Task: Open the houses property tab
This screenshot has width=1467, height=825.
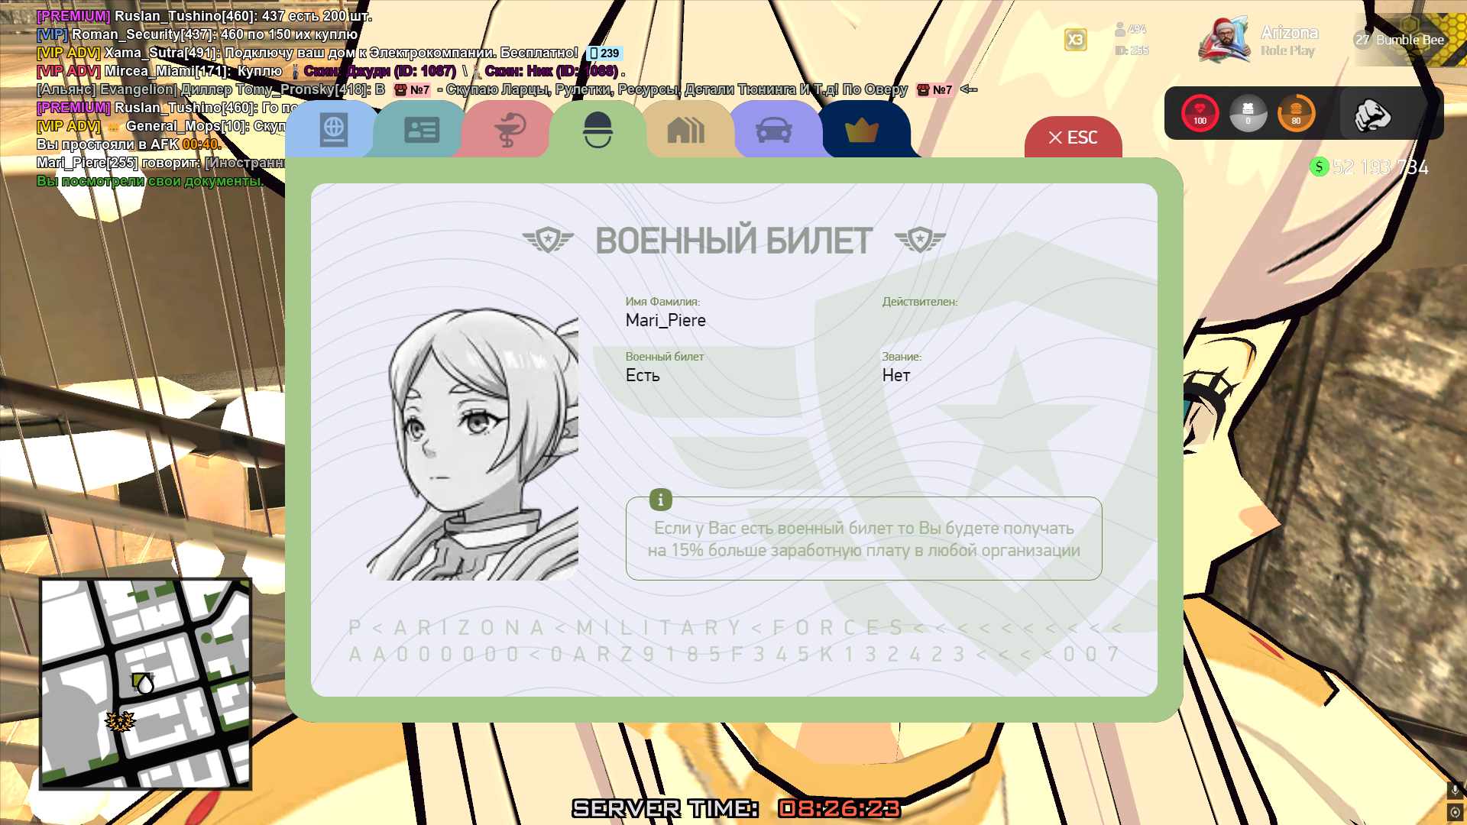Action: tap(685, 130)
